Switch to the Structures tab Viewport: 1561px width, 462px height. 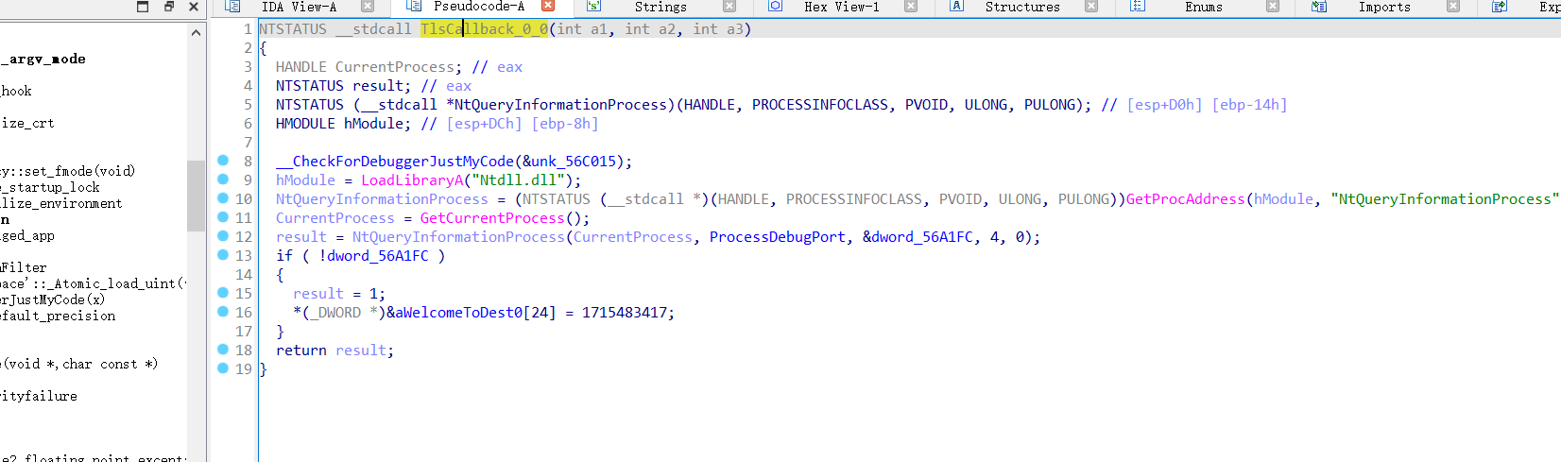click(1021, 7)
